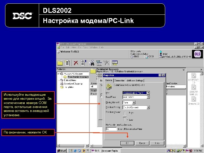Viewport: 204px width, 153px height.
Task: Click the account list scrollbar right arrow
Action: [184, 146]
